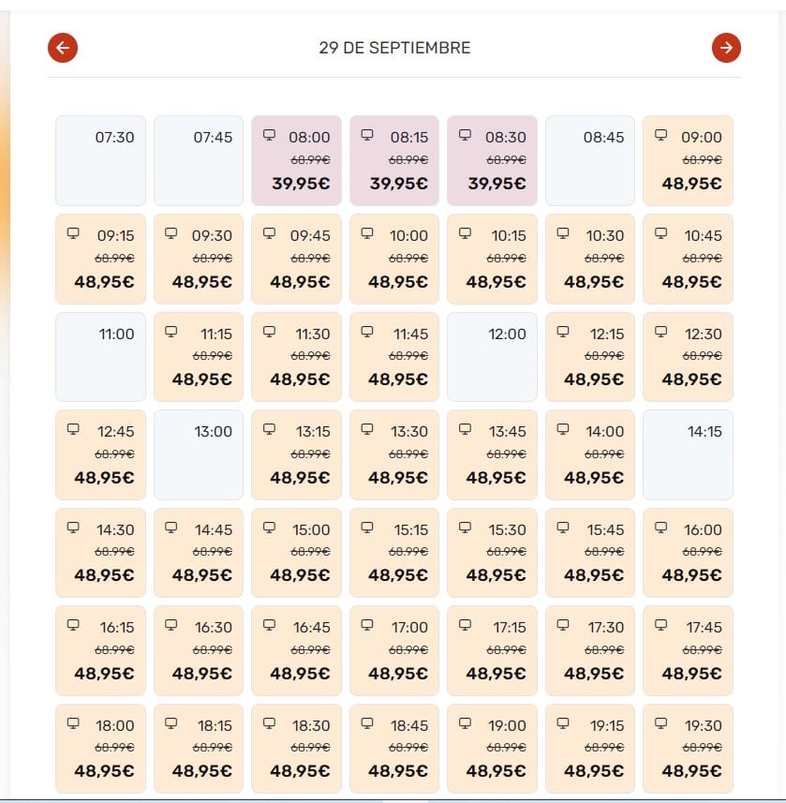Click the monitor icon in 09:00 slot
Viewport: 786px width, 803px height.
pos(661,135)
